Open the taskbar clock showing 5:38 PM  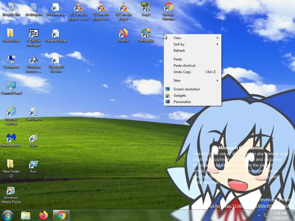281,216
